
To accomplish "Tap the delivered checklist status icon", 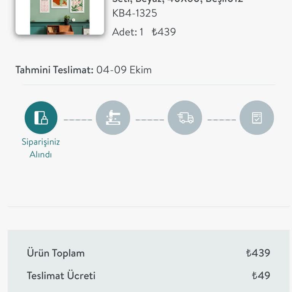I will coord(257,117).
